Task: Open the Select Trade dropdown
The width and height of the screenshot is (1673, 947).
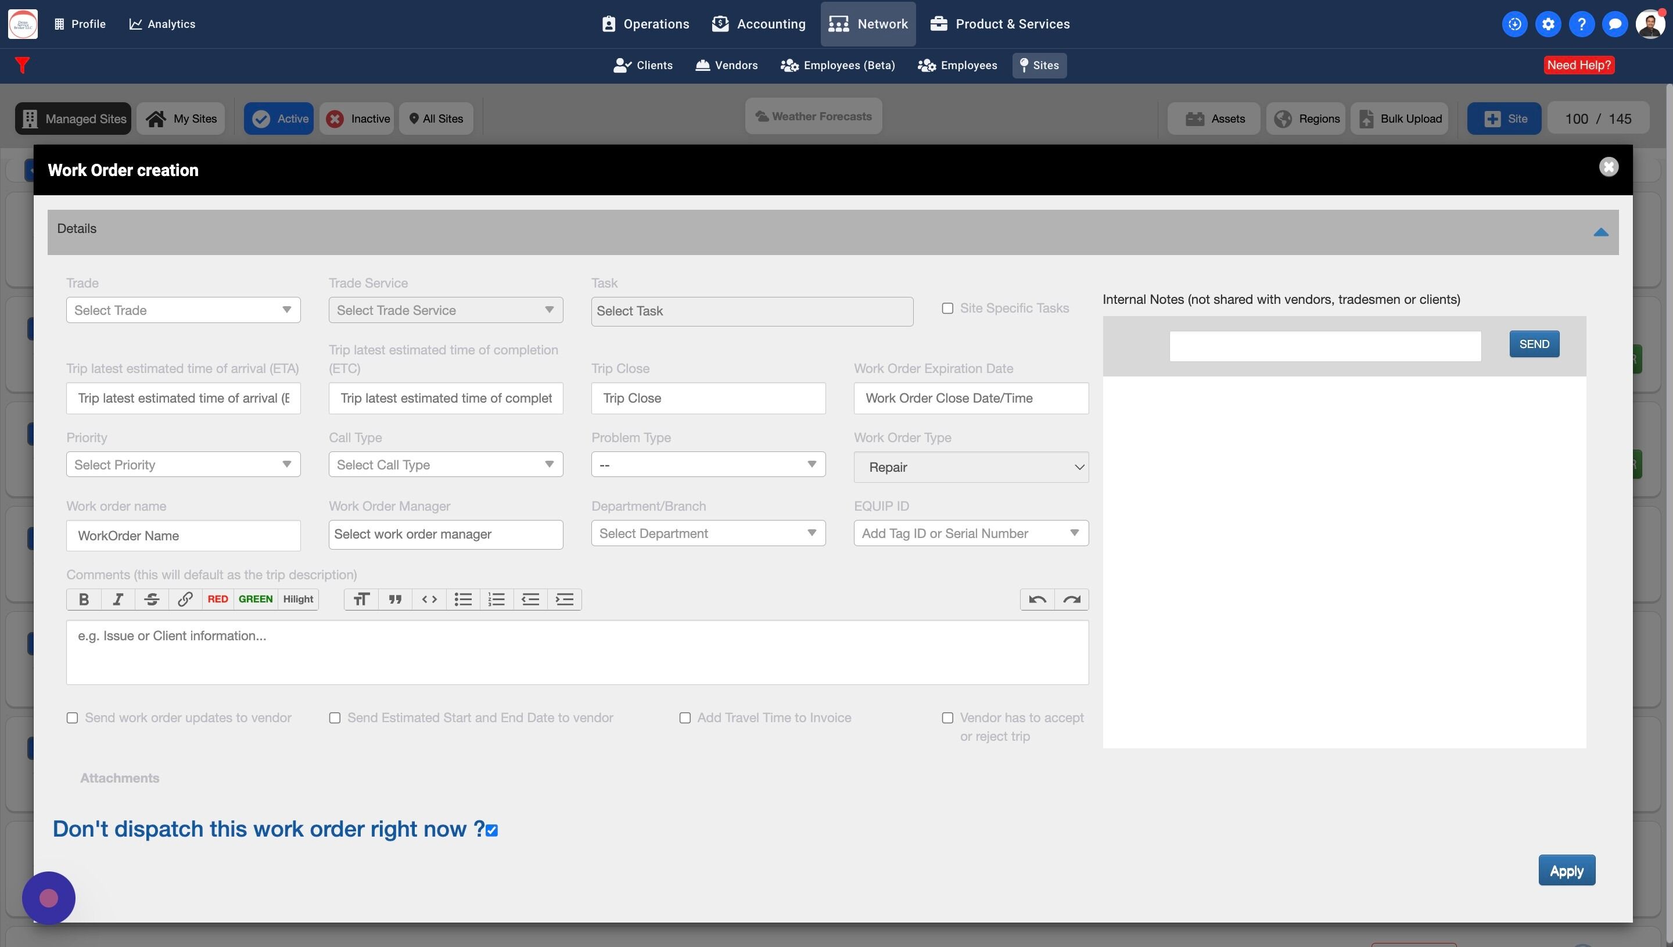Action: click(x=183, y=310)
